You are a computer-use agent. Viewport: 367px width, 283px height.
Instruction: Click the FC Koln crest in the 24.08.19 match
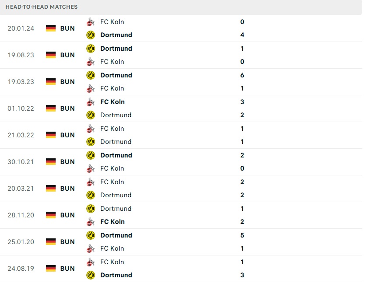coord(91,262)
